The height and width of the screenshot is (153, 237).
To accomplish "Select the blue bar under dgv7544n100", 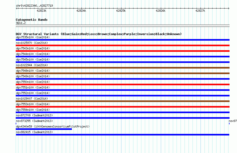I will tap(122, 57).
